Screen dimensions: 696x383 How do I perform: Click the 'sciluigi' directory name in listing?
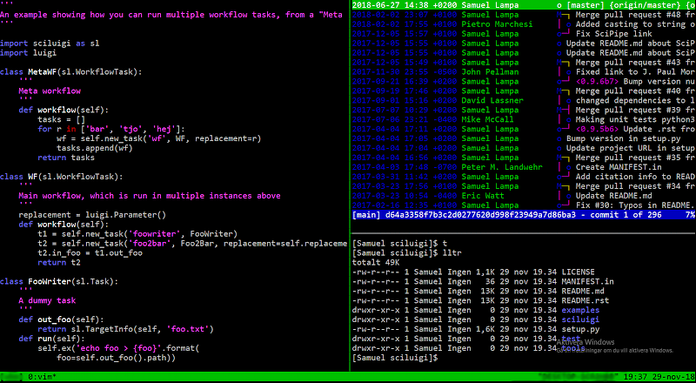580,319
